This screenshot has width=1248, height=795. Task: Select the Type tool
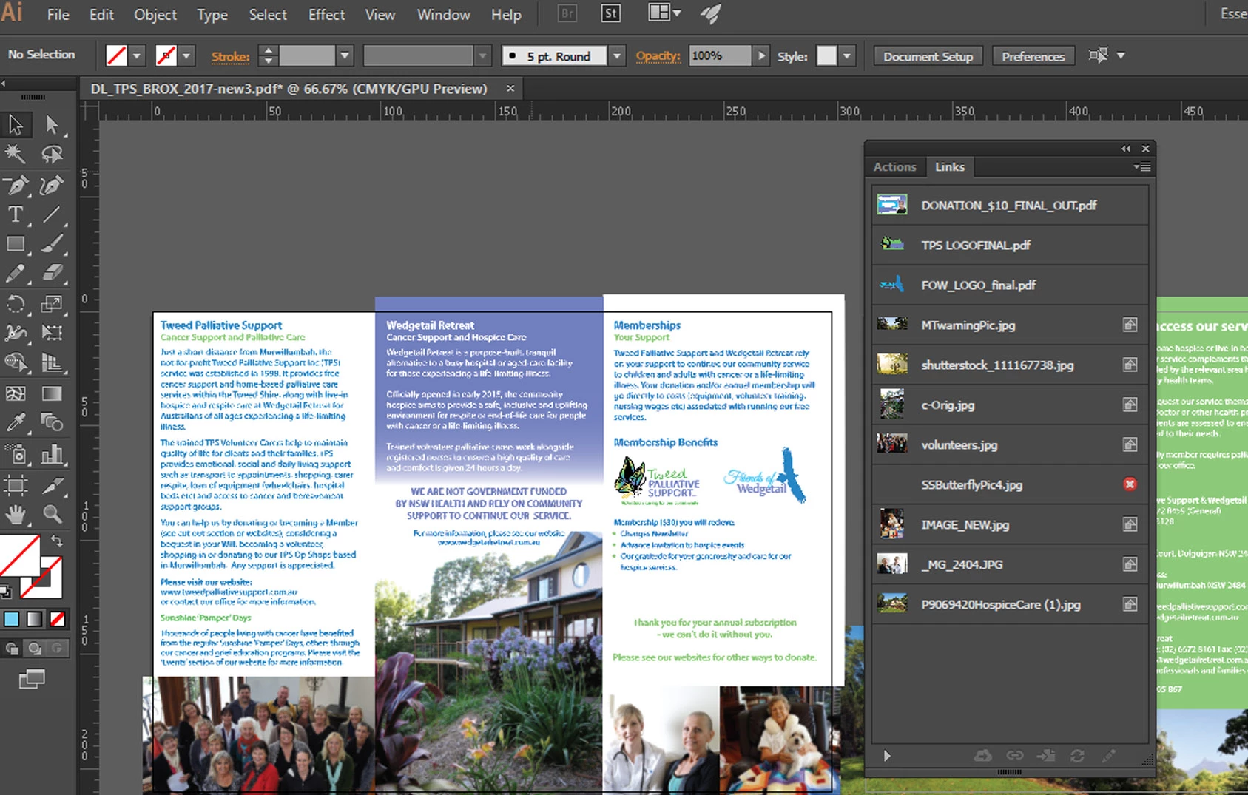coord(16,214)
